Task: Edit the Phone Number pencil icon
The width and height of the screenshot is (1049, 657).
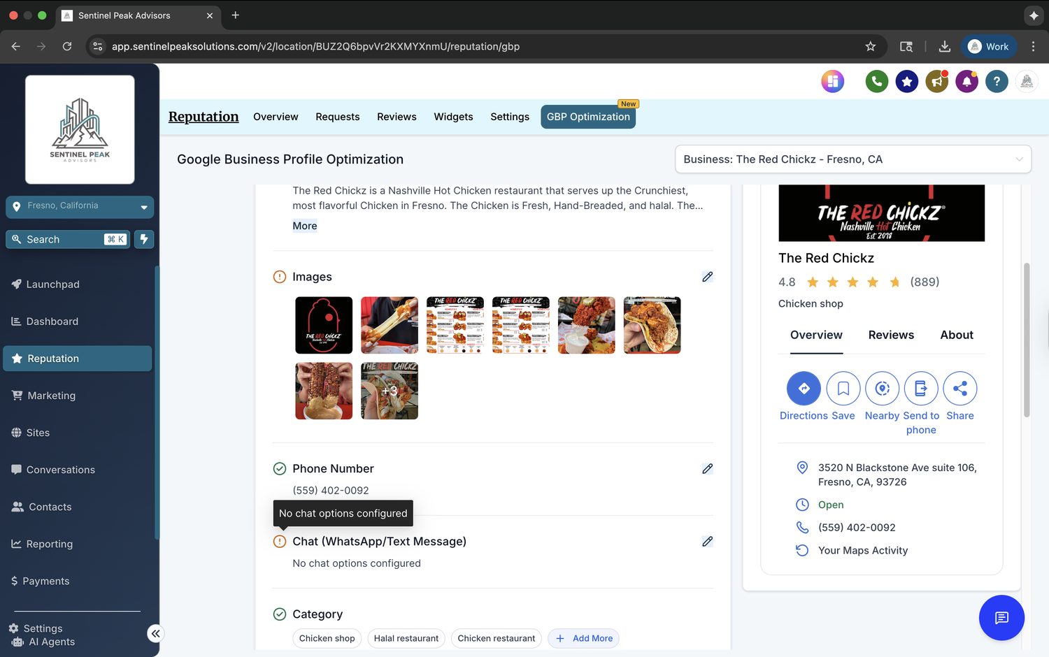Action: point(707,468)
